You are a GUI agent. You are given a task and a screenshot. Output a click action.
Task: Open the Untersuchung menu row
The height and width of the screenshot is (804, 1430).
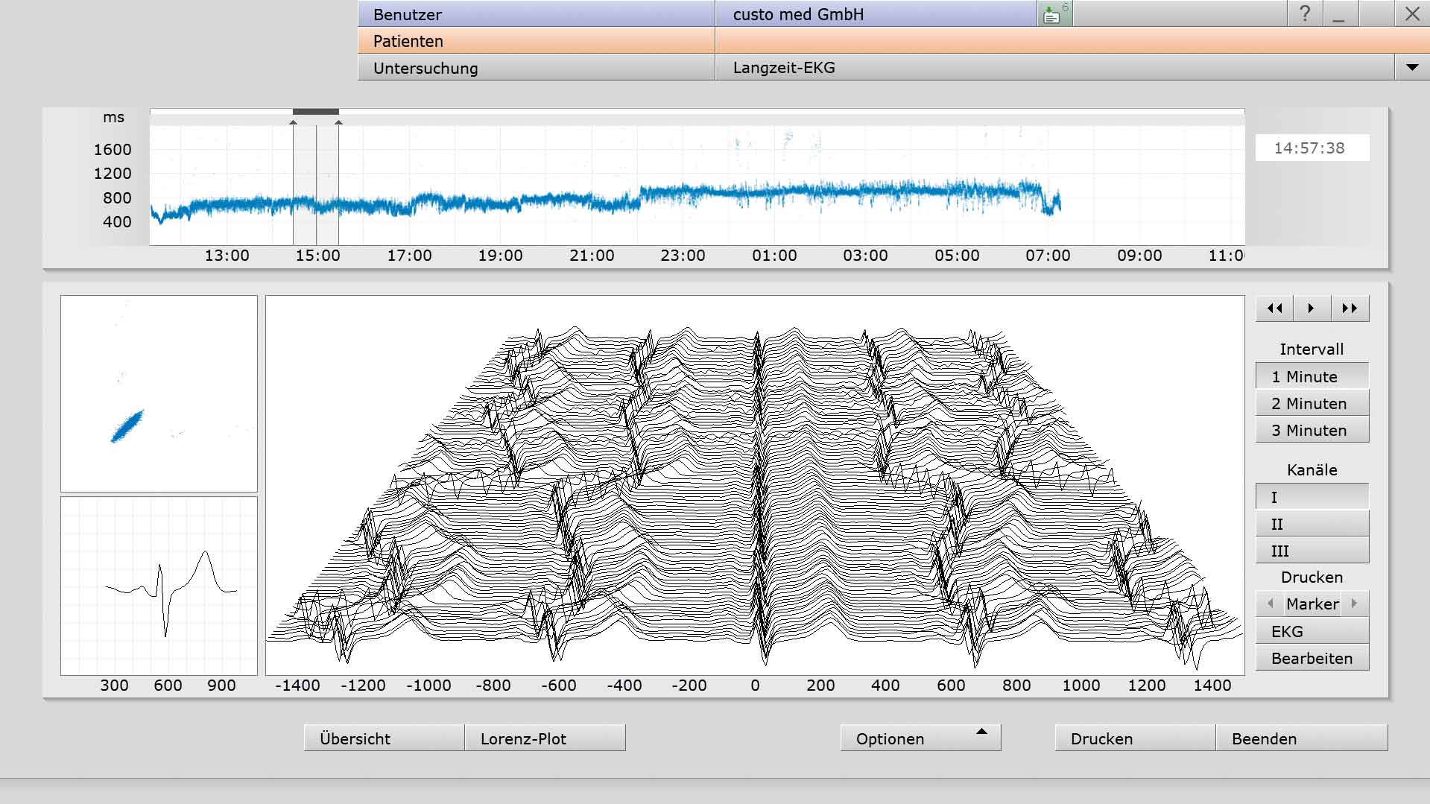click(537, 68)
